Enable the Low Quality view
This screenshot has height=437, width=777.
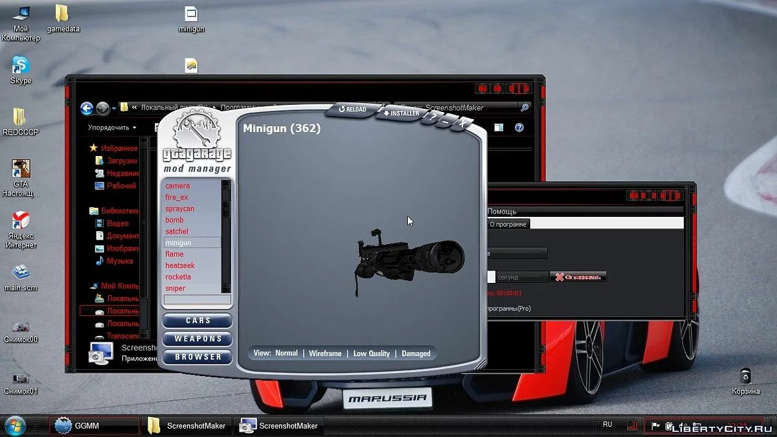pyautogui.click(x=372, y=353)
